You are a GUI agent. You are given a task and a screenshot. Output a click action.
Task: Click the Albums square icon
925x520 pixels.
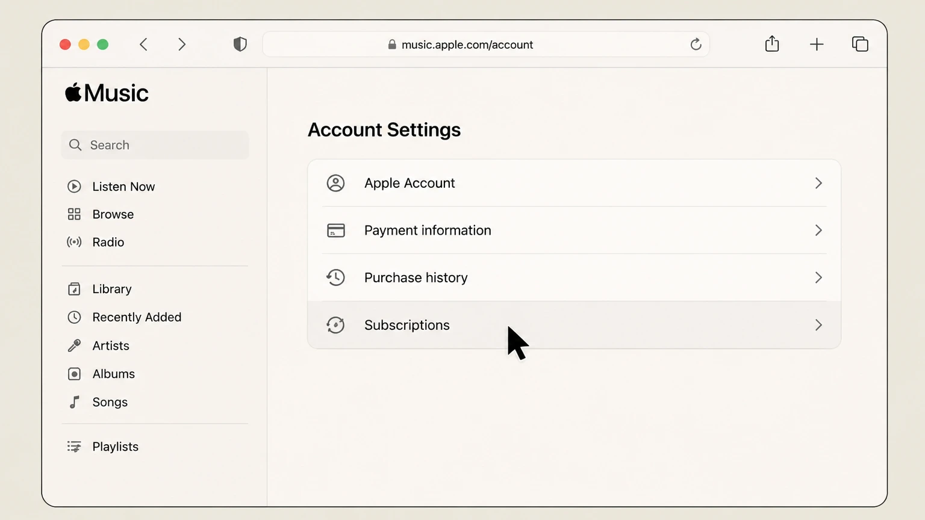coord(74,374)
